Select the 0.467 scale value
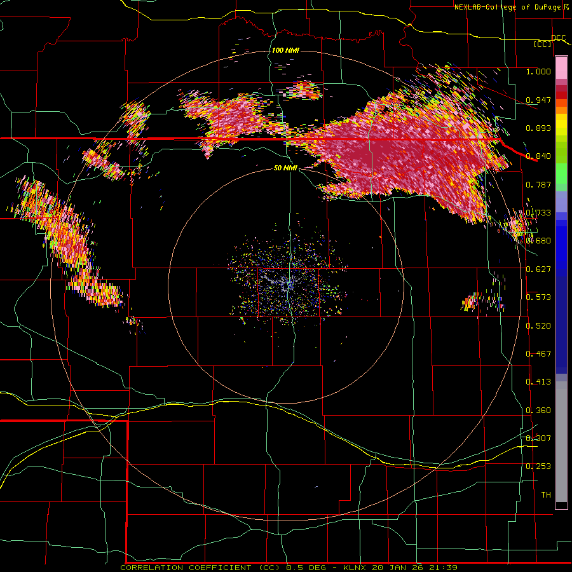The image size is (572, 572). click(538, 354)
